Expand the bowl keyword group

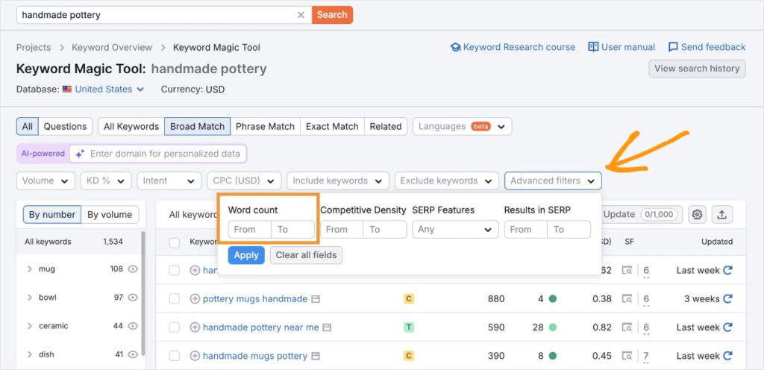point(29,297)
